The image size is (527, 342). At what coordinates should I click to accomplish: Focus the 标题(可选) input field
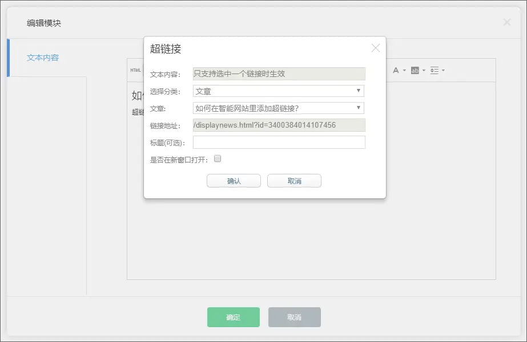[x=279, y=142]
